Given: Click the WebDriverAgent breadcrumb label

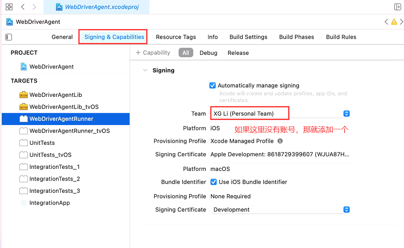Looking at the screenshot, I should [x=38, y=22].
